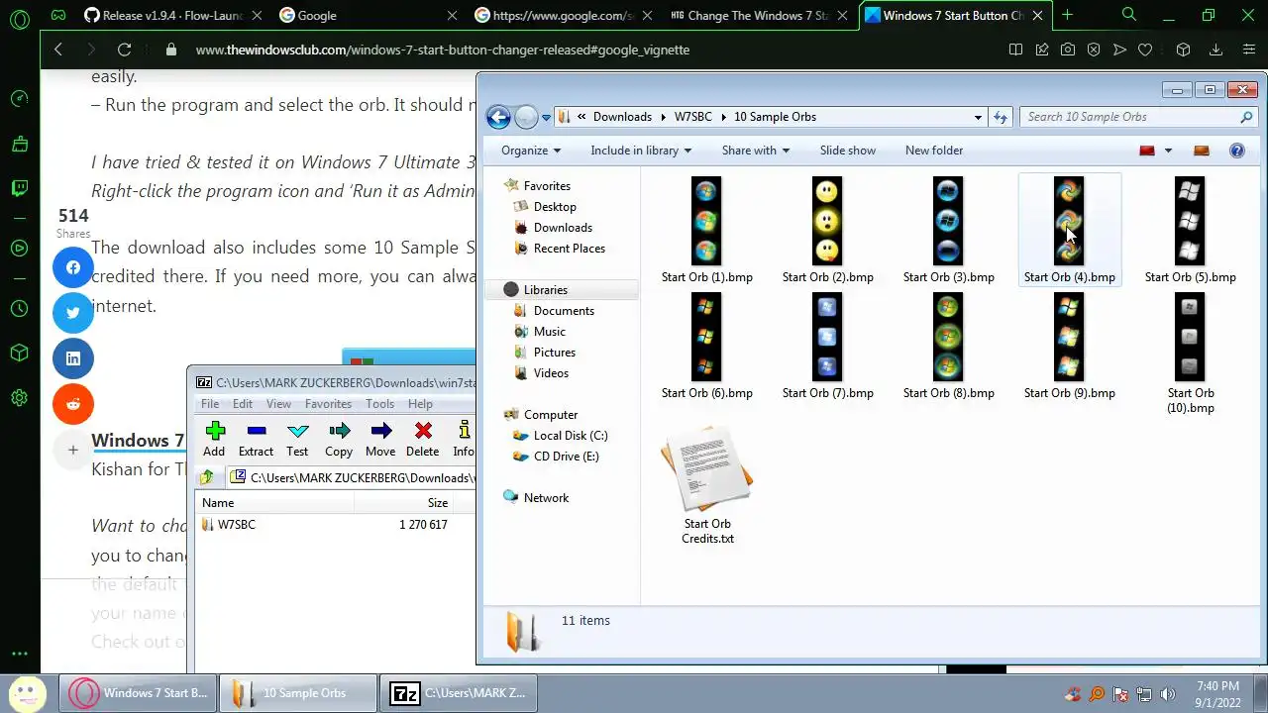Click Slide show in Explorer toolbar

tap(848, 151)
